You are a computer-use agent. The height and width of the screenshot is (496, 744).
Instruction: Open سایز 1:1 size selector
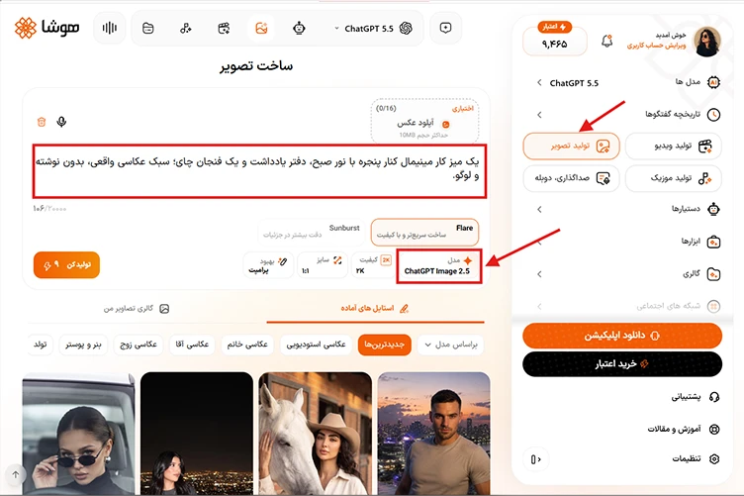coord(323,265)
